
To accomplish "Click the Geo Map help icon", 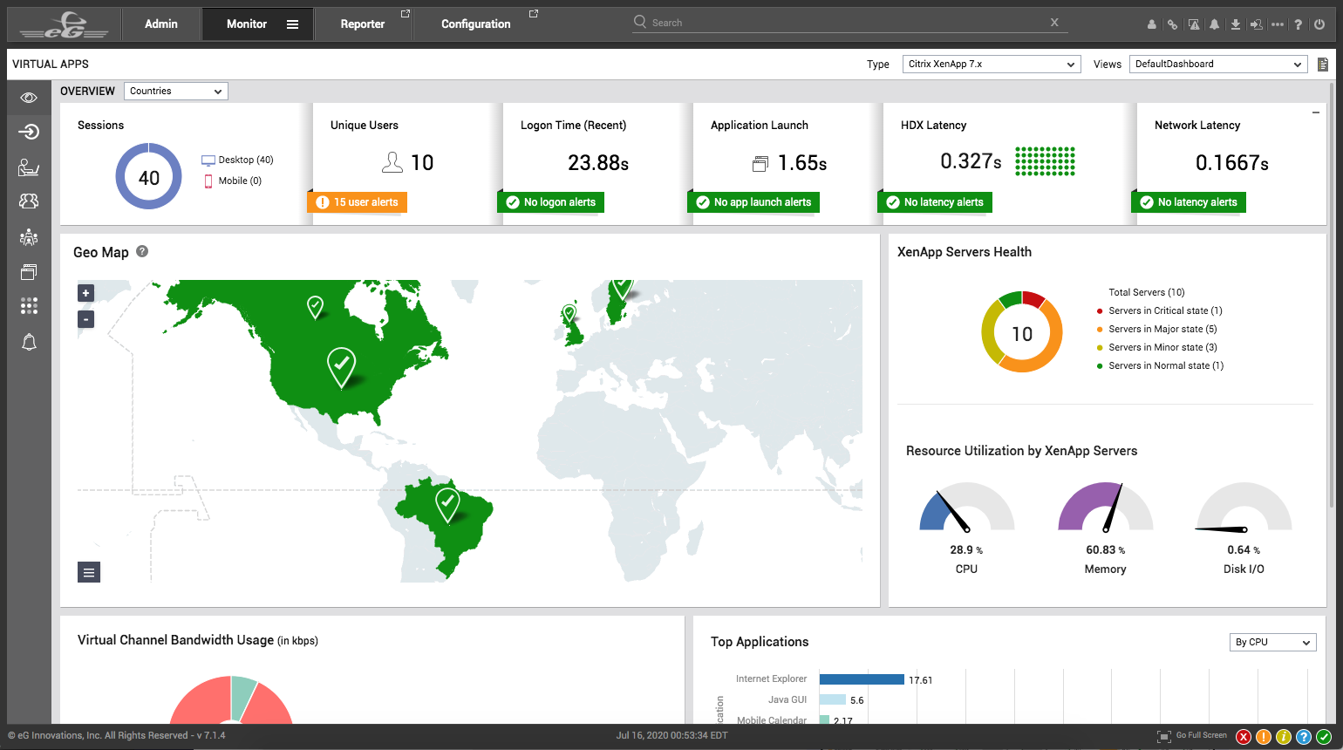I will tap(142, 251).
